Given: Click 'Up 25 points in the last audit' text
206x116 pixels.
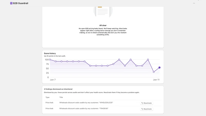Looking at the screenshot, I should [55, 56].
